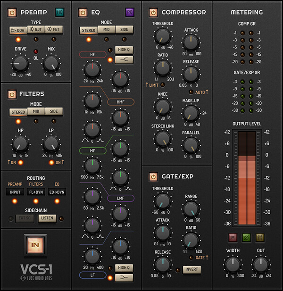The height and width of the screenshot is (291, 283).
Task: Click the HF shelf shape icon button
Action: [x=124, y=59]
